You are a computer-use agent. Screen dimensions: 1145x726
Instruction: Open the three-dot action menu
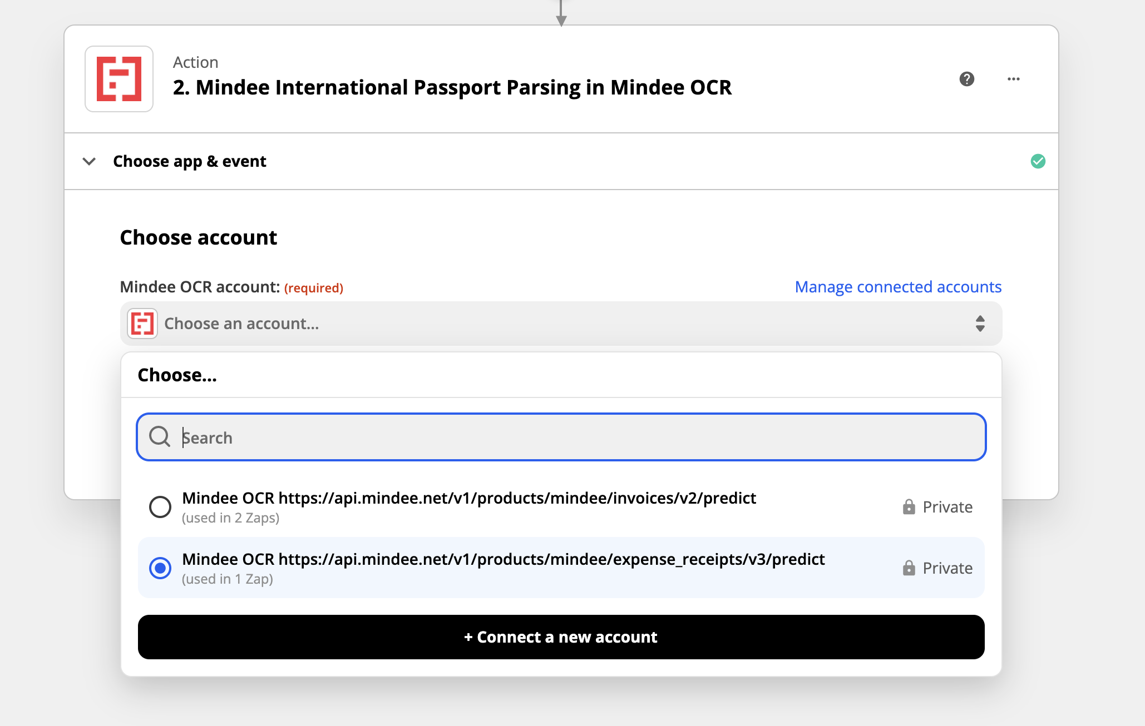click(x=1014, y=79)
